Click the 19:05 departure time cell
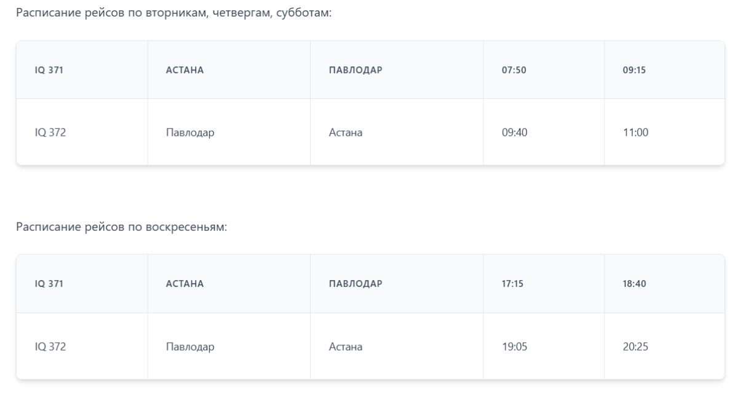Screen dimensions: 738x398 coord(544,346)
